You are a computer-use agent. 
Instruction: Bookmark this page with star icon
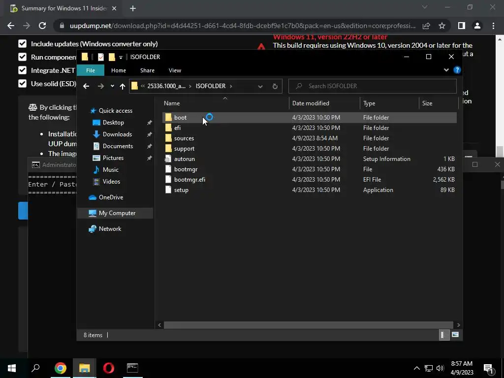point(442,26)
